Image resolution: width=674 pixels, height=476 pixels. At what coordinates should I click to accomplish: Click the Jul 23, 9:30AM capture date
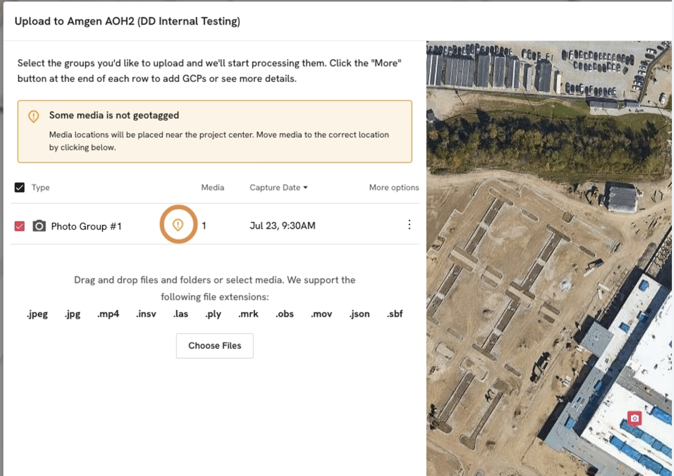coord(282,226)
